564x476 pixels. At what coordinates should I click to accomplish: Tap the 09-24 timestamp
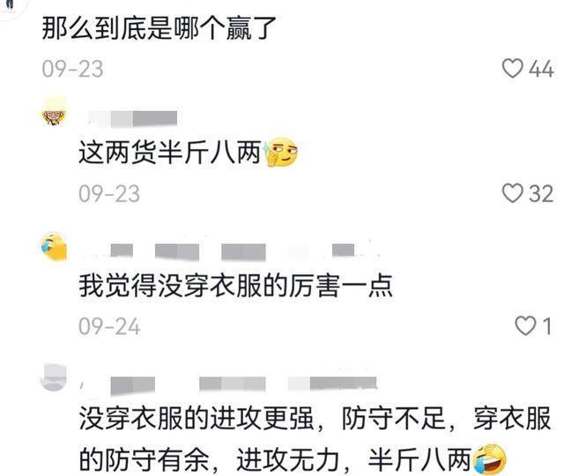click(109, 327)
